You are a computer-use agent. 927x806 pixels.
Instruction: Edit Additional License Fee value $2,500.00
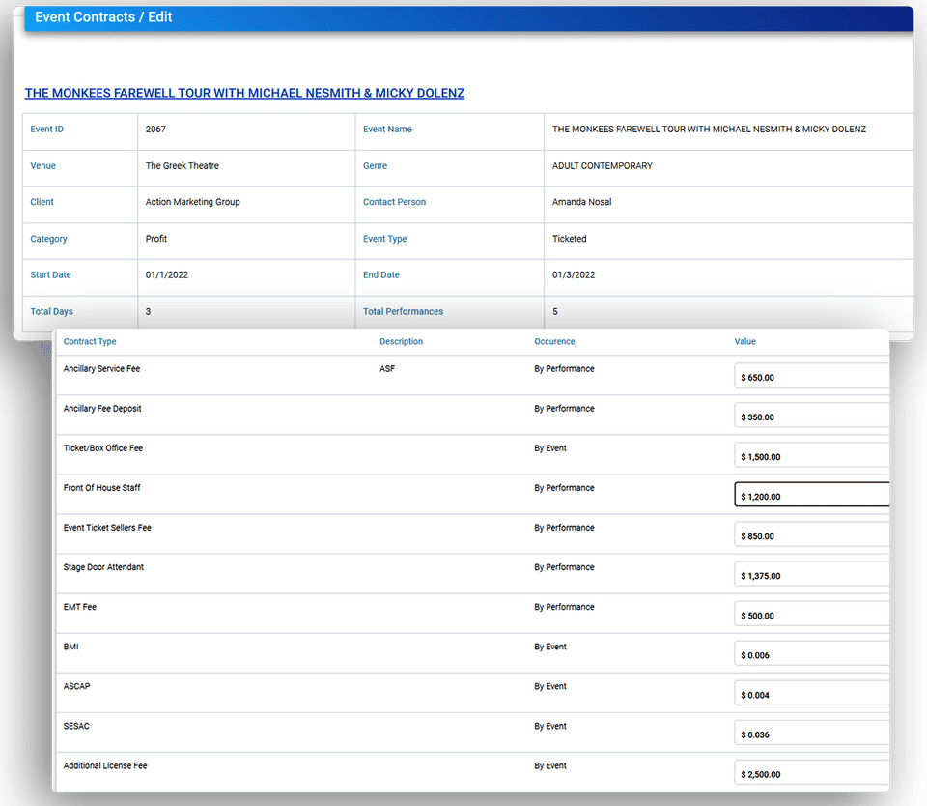coord(812,772)
